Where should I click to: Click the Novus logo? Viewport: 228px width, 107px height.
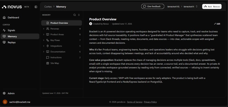12,7
